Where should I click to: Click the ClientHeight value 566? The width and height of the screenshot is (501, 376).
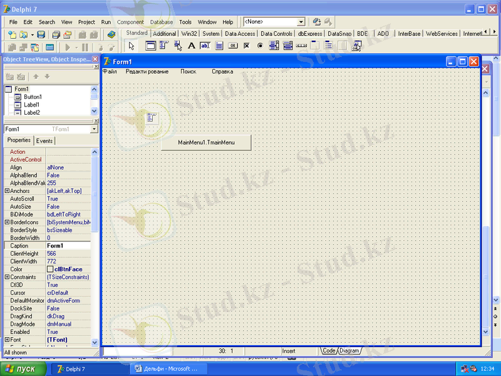tap(68, 254)
